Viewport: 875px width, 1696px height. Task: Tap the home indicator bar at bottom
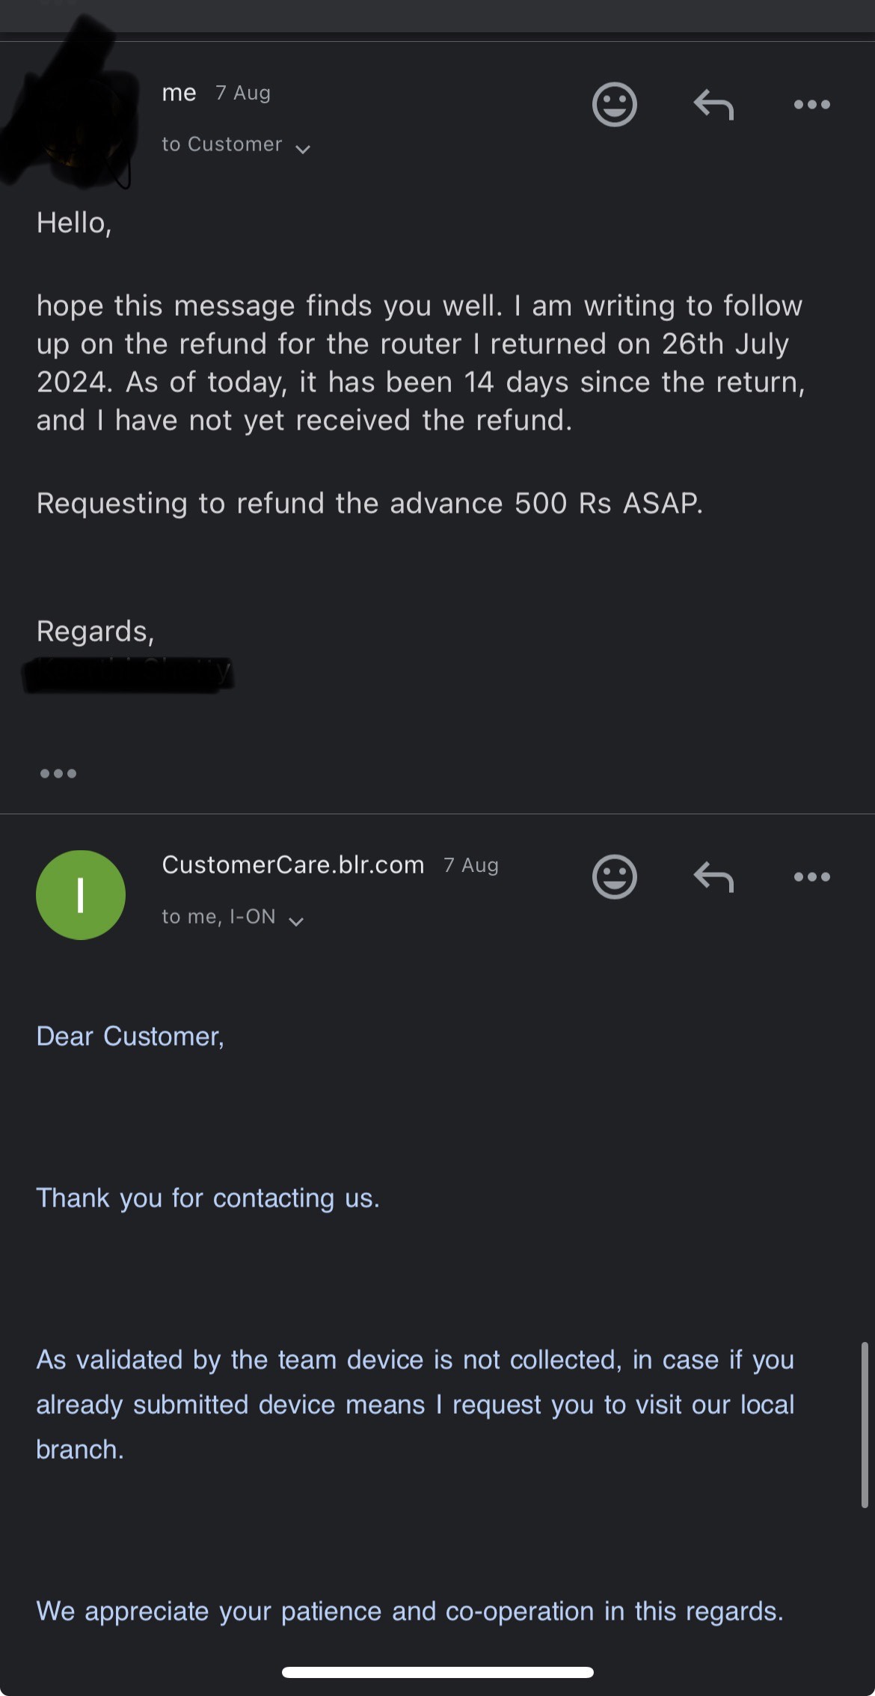(437, 1672)
